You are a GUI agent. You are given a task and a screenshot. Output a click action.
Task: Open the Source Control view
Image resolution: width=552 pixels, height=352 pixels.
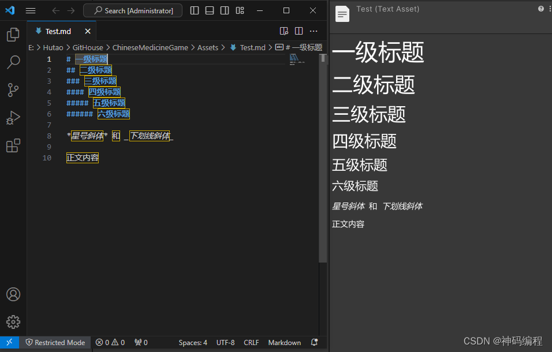13,90
